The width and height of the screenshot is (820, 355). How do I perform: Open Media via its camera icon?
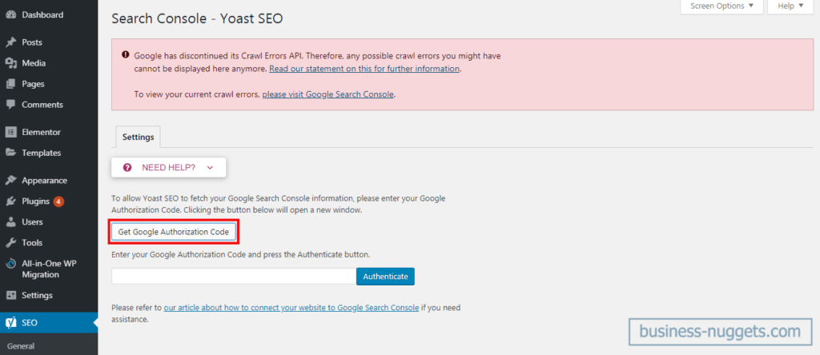(x=10, y=63)
